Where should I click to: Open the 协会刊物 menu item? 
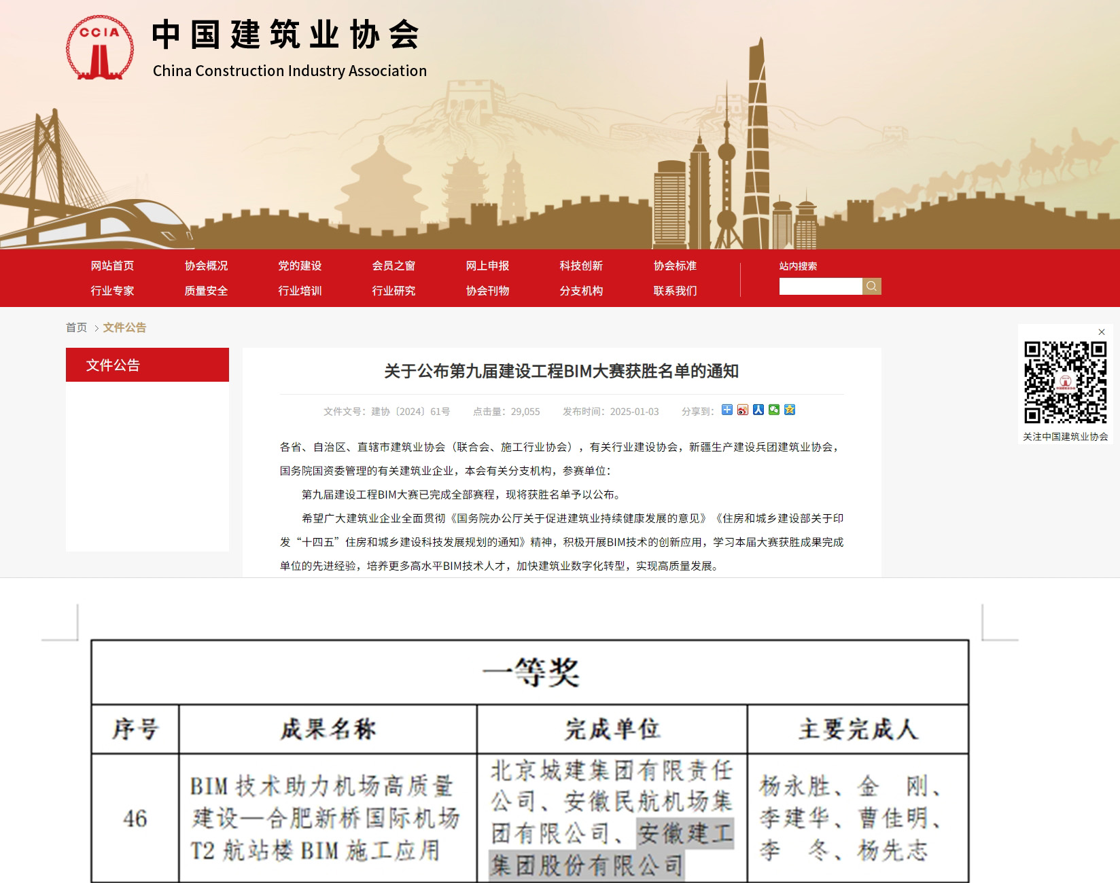[x=488, y=291]
